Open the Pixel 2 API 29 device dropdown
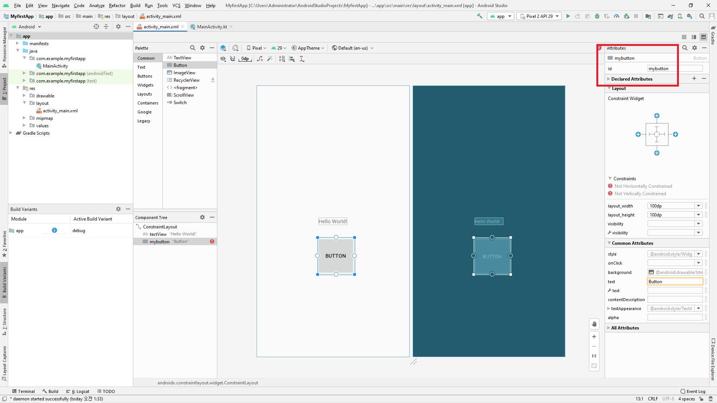Screen dimensions: 717x403 point(539,16)
